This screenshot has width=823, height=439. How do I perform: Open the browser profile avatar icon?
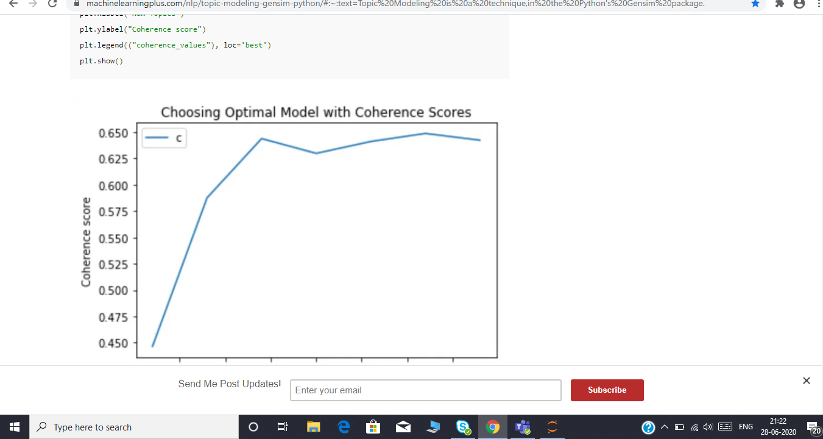point(799,4)
